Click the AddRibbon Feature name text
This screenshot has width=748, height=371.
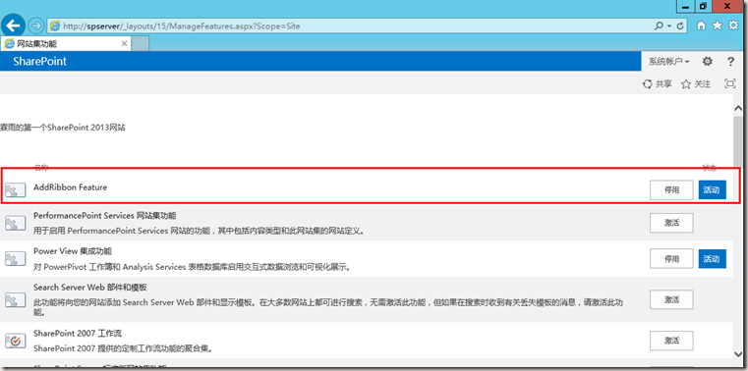point(70,187)
